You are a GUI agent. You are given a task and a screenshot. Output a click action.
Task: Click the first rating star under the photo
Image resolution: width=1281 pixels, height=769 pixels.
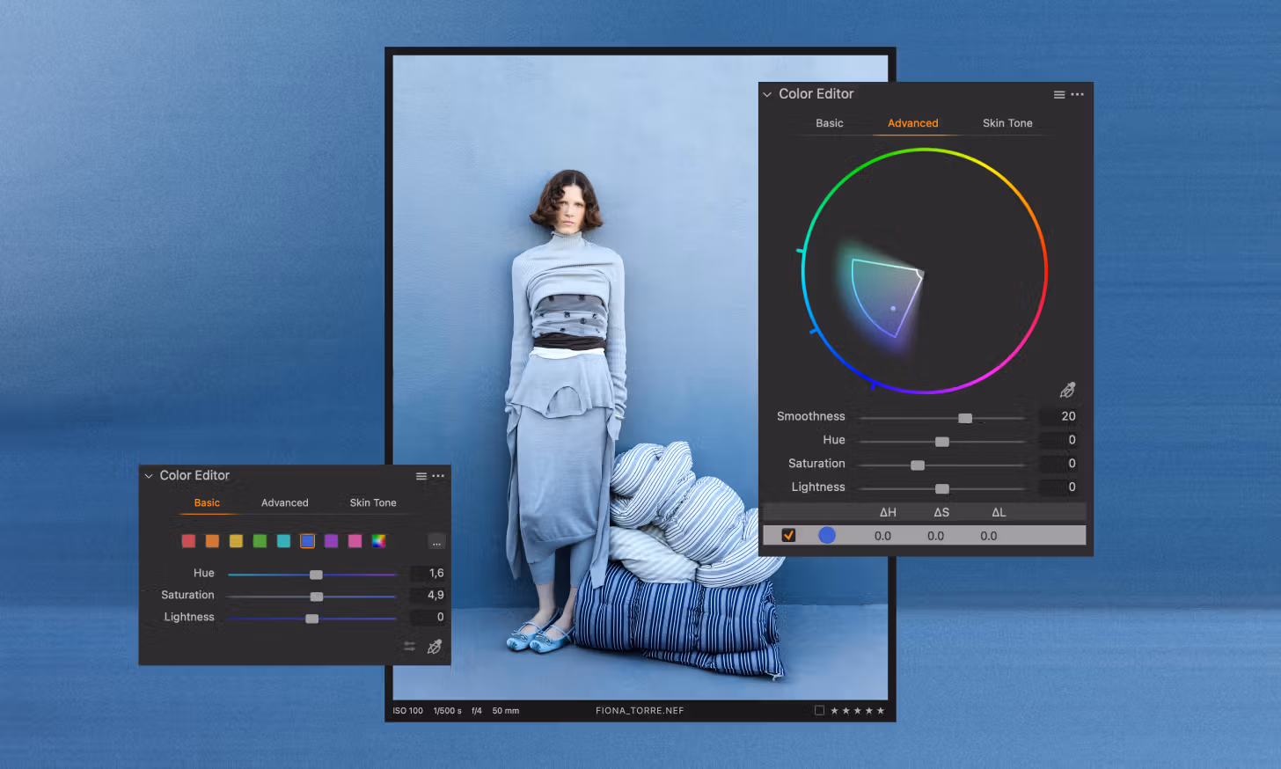(x=834, y=711)
